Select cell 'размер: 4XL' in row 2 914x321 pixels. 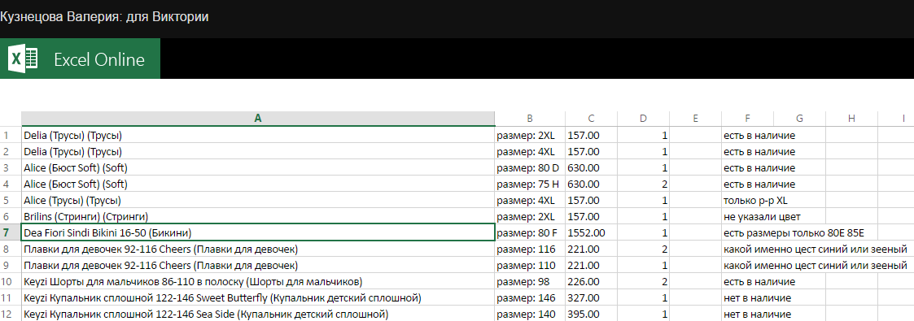530,152
